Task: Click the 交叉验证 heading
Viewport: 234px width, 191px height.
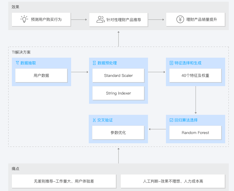Action: pyautogui.click(x=105, y=120)
